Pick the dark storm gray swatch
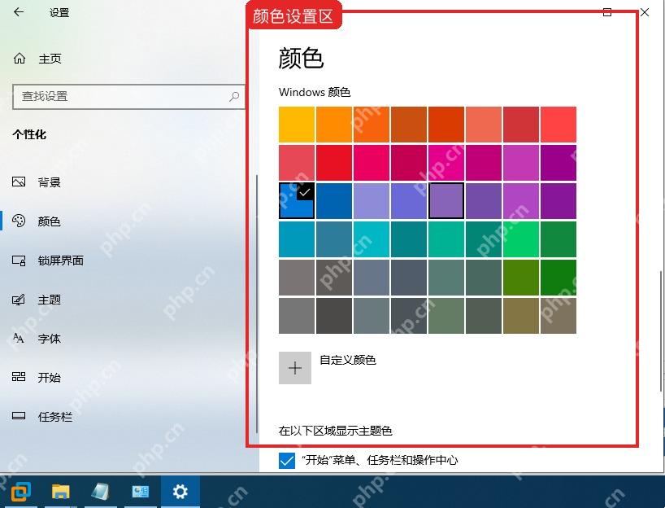The image size is (665, 508). coord(334,316)
